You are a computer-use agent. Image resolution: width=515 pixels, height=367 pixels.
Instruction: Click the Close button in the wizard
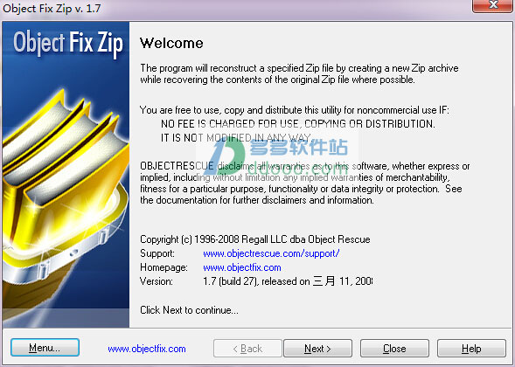click(x=394, y=349)
